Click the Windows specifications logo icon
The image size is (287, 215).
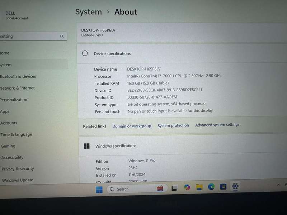87,146
